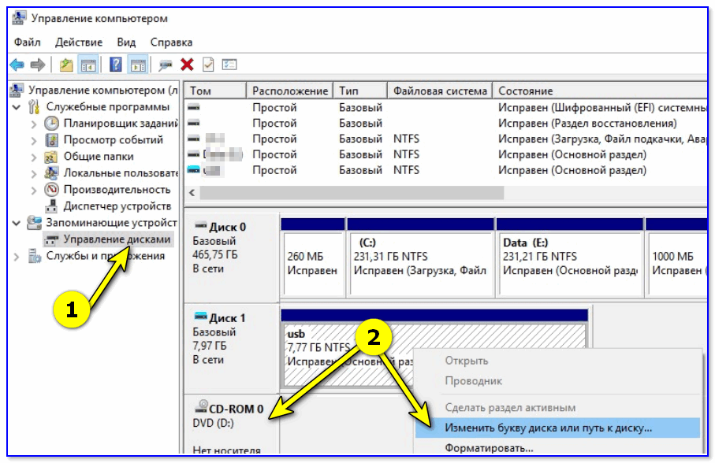
Task: Click the horizontal scrollbar under volume list
Action: tap(351, 193)
